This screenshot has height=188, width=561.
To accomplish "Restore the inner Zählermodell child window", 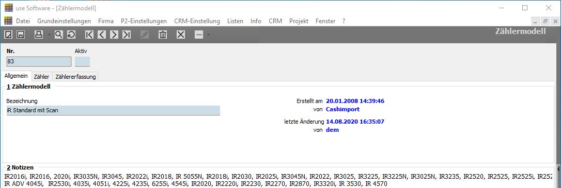I will point(546,22).
